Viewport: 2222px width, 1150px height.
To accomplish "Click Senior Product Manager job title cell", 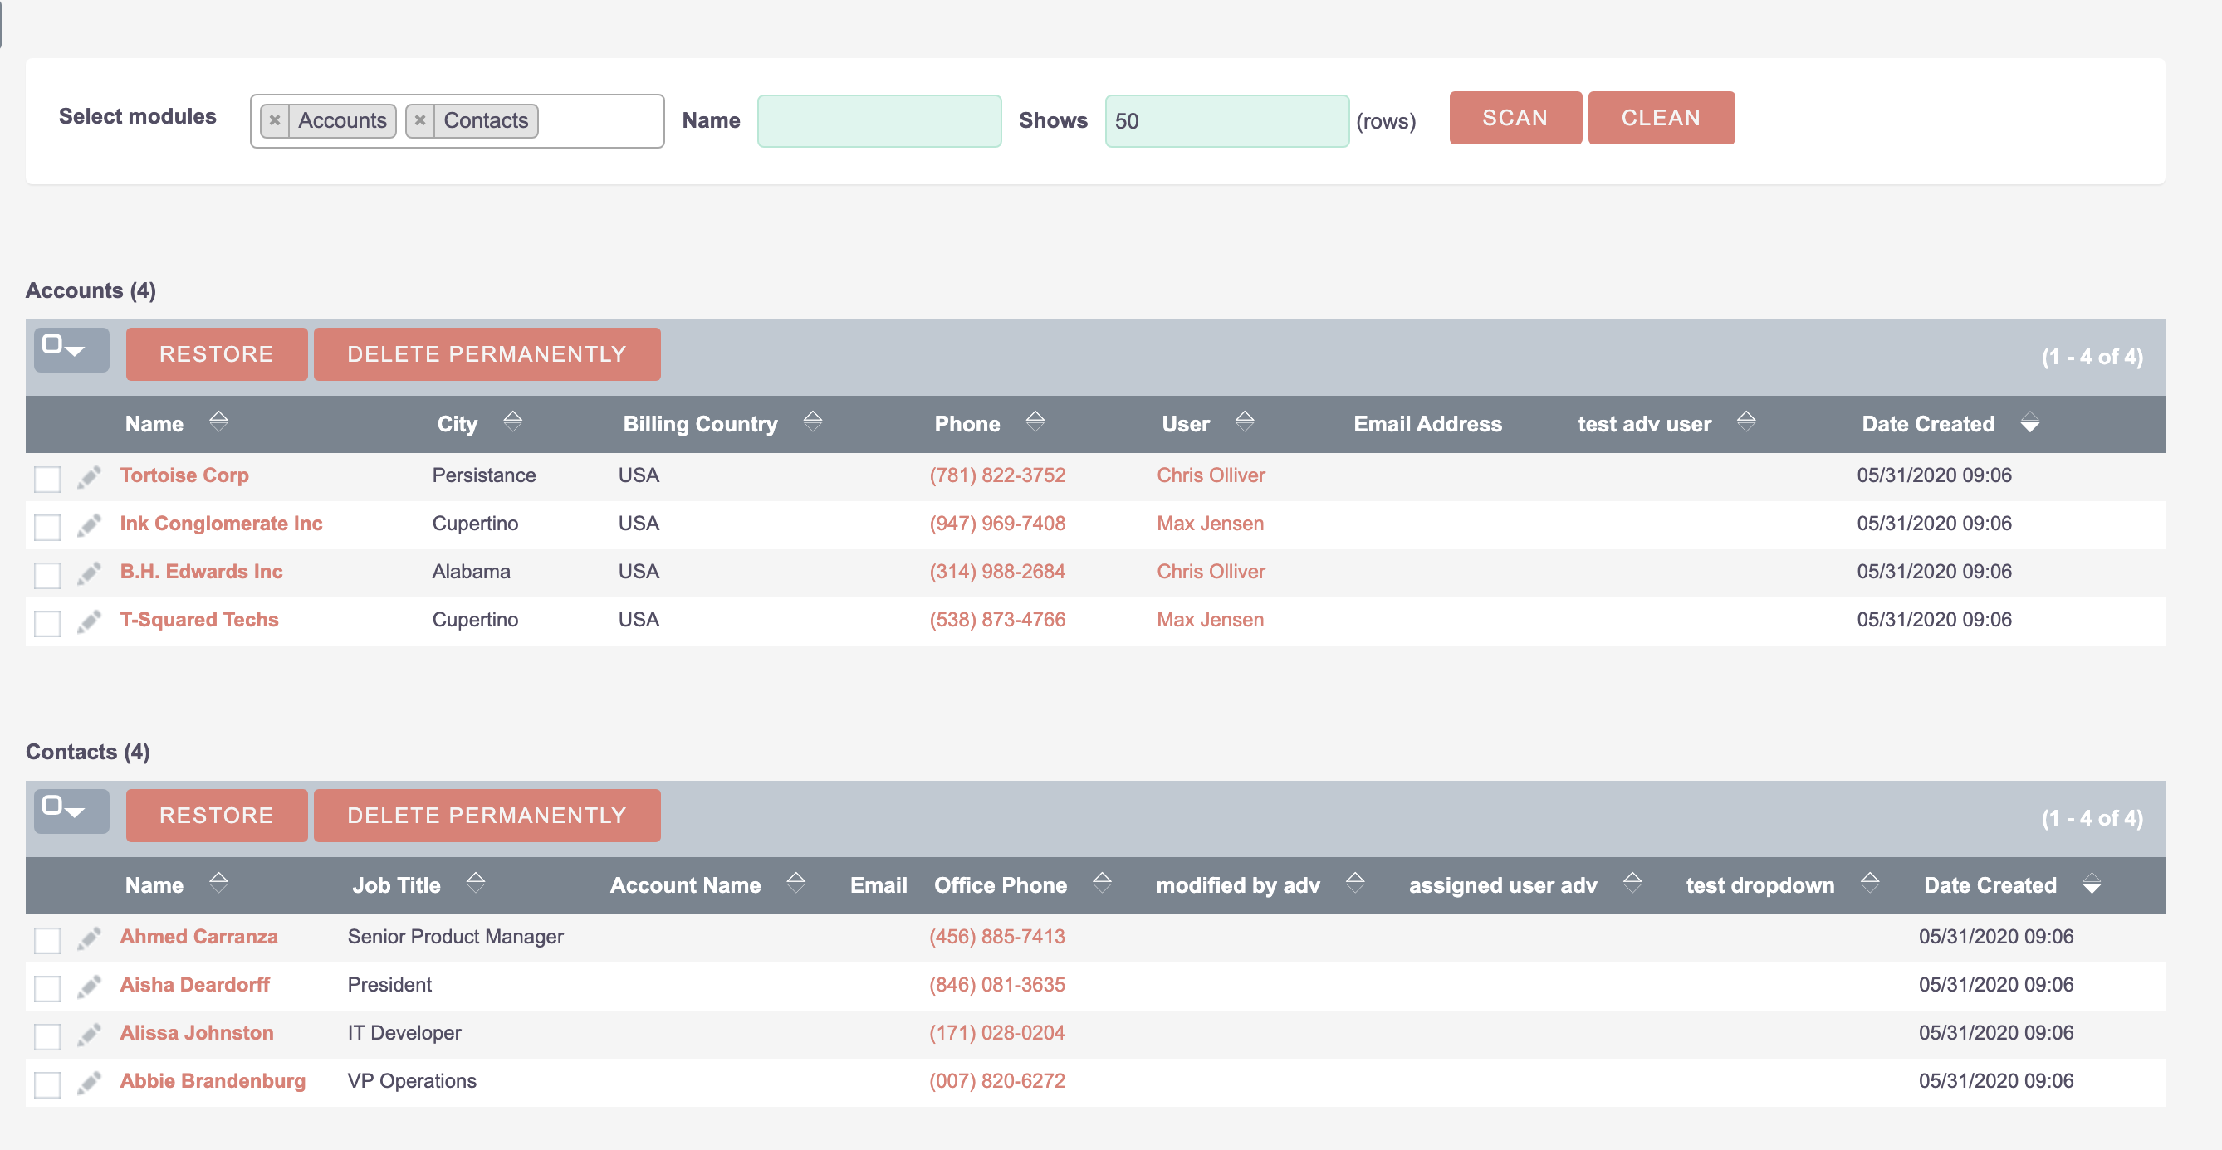I will click(x=455, y=936).
